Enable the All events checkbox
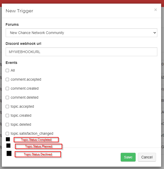164x169 pixels. click(x=7, y=71)
